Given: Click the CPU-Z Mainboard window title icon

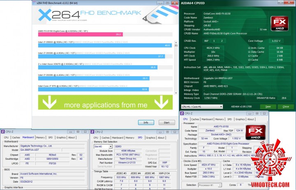Looking at the screenshot, I should [3, 132].
